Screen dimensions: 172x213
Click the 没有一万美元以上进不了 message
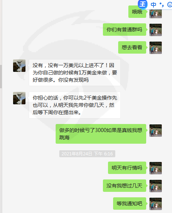pyautogui.click(x=75, y=73)
